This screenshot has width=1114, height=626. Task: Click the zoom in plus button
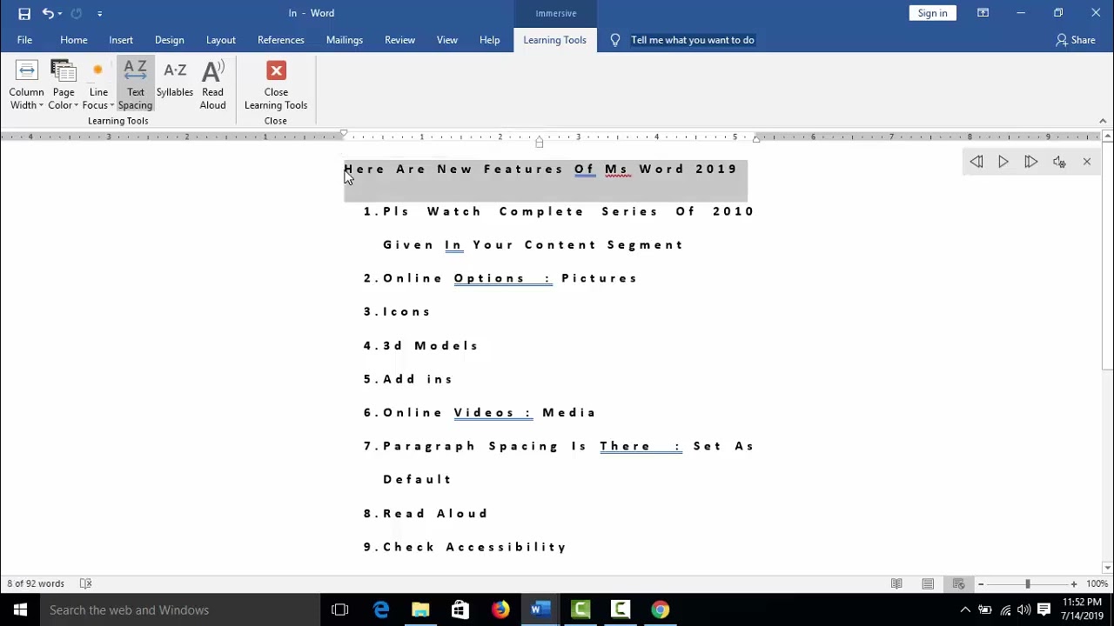tap(1074, 584)
